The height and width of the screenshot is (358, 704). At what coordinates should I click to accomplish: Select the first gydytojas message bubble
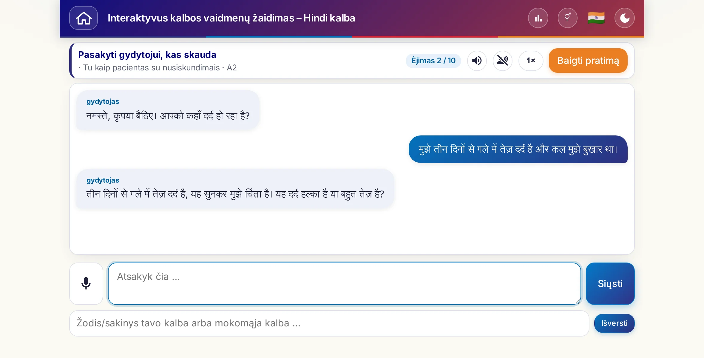click(168, 110)
